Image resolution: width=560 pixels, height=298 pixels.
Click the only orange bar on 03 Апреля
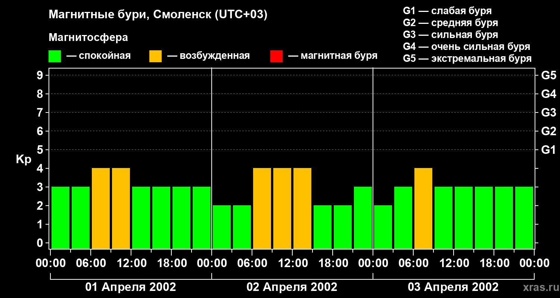(423, 208)
